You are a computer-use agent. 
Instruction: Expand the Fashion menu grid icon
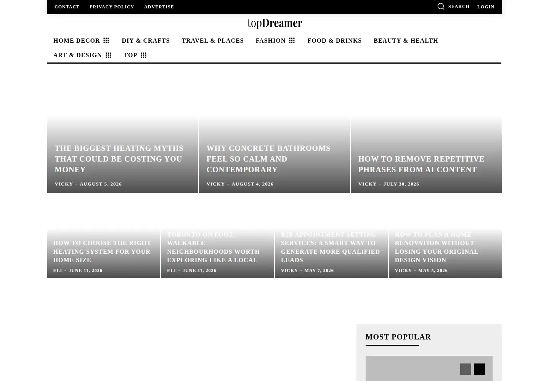(292, 40)
